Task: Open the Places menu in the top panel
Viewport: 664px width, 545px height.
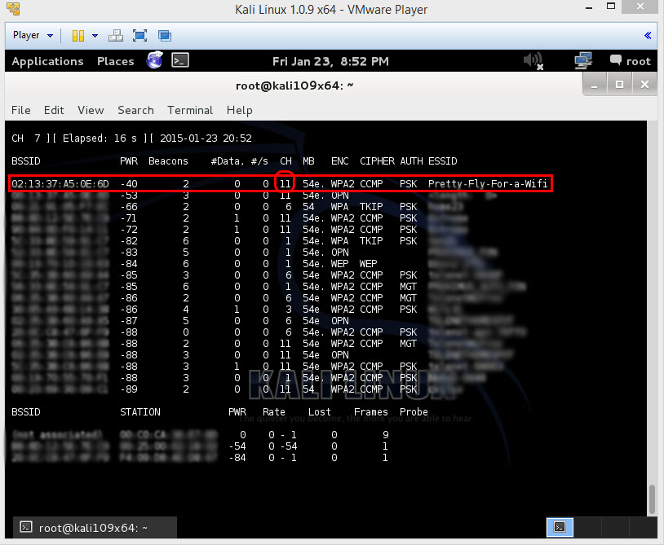Action: [115, 61]
